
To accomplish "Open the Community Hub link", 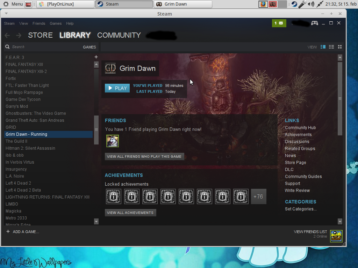I will tap(300, 128).
